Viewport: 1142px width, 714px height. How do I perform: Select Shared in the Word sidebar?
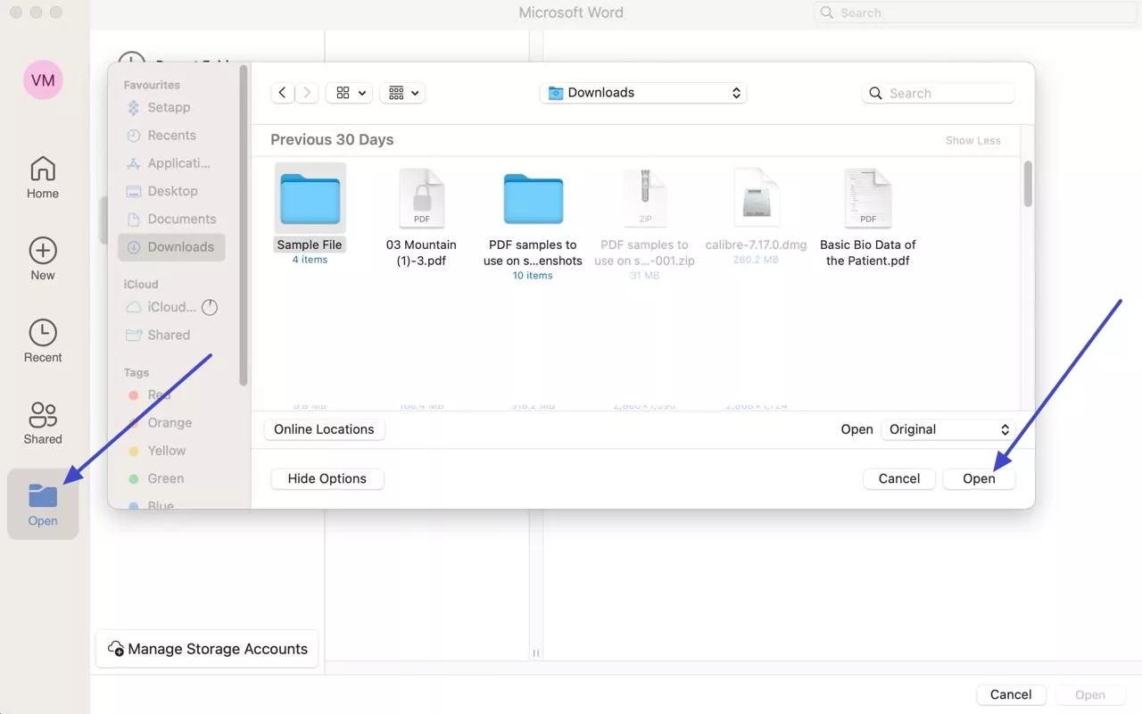click(42, 421)
